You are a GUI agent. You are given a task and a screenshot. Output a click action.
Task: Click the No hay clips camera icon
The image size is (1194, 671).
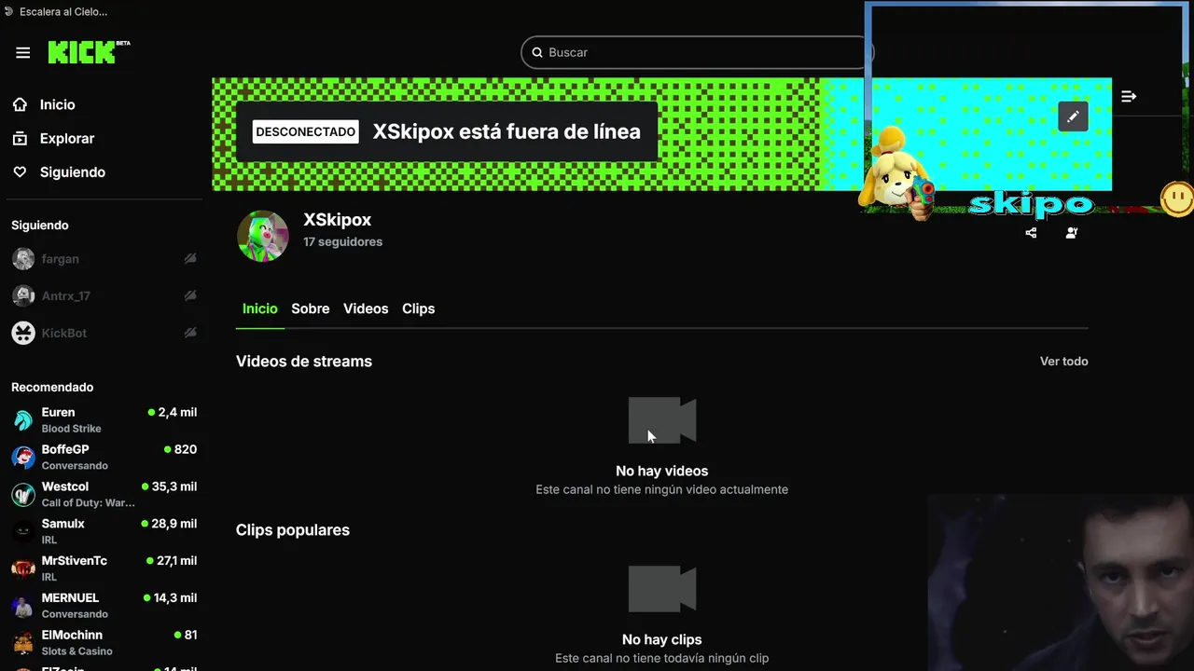pyautogui.click(x=662, y=589)
